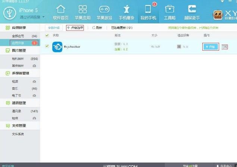
Task: Click the 图片管理 section icon
Action: click(8, 51)
